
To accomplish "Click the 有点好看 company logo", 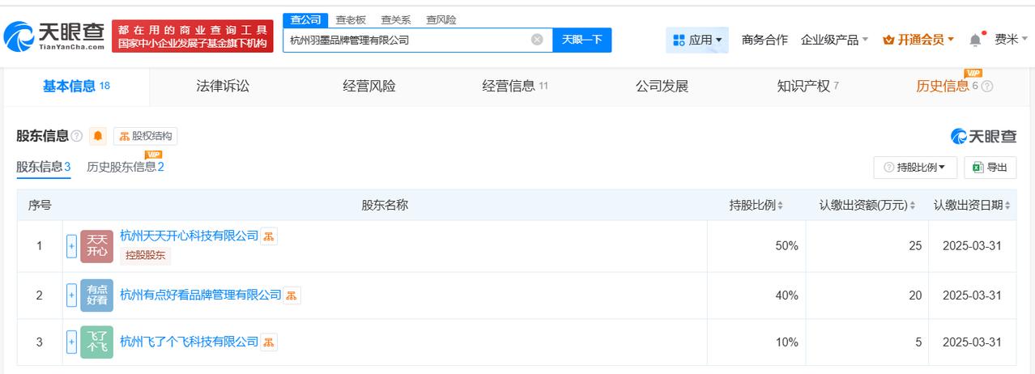I will pos(96,295).
